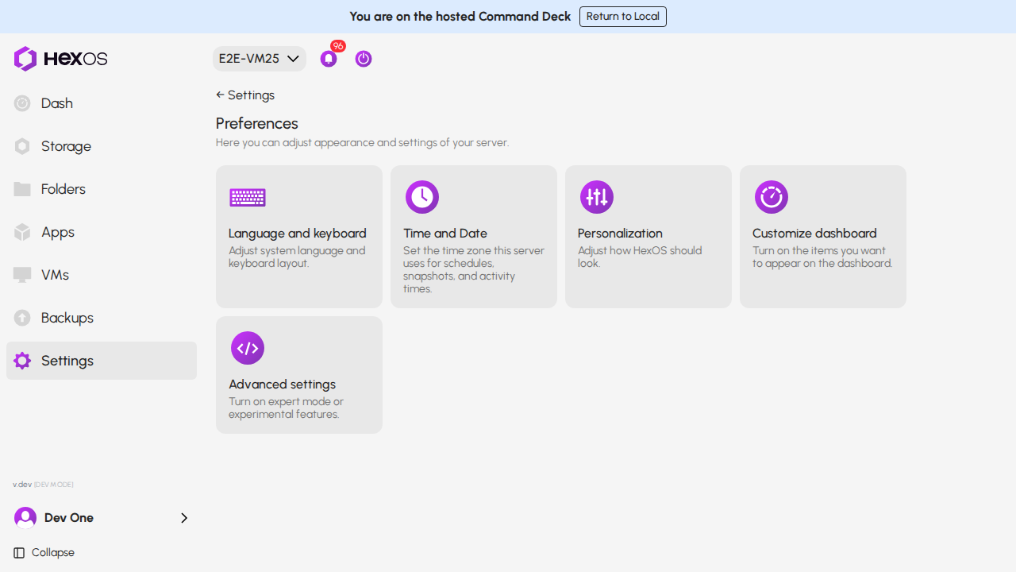Open the Advanced settings card title
This screenshot has width=1016, height=572.
[x=282, y=385]
